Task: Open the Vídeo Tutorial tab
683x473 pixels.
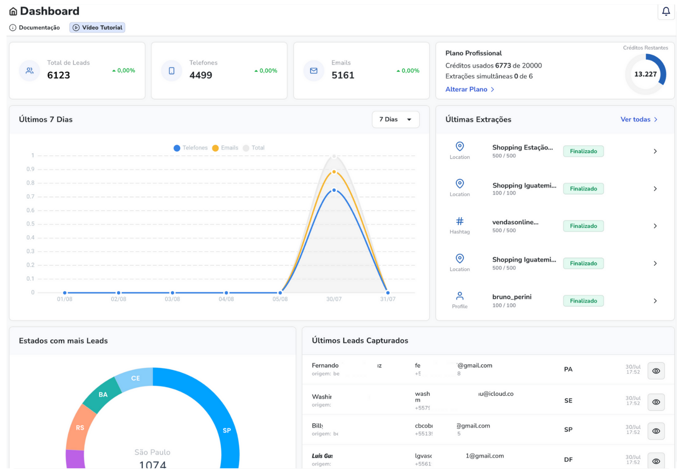Action: click(x=97, y=28)
